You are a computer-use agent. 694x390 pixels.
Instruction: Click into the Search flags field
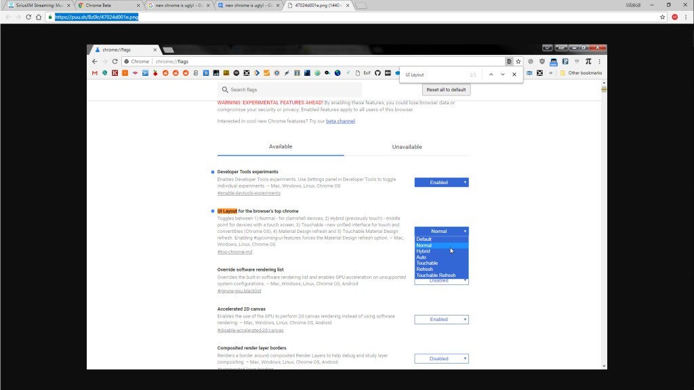coord(291,89)
